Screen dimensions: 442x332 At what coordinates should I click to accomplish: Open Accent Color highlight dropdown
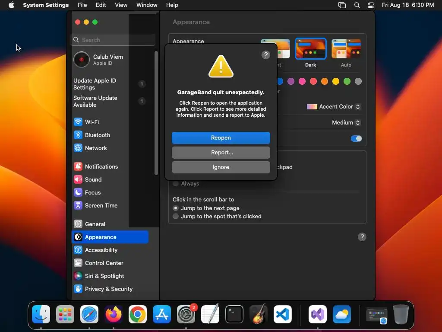pyautogui.click(x=334, y=107)
